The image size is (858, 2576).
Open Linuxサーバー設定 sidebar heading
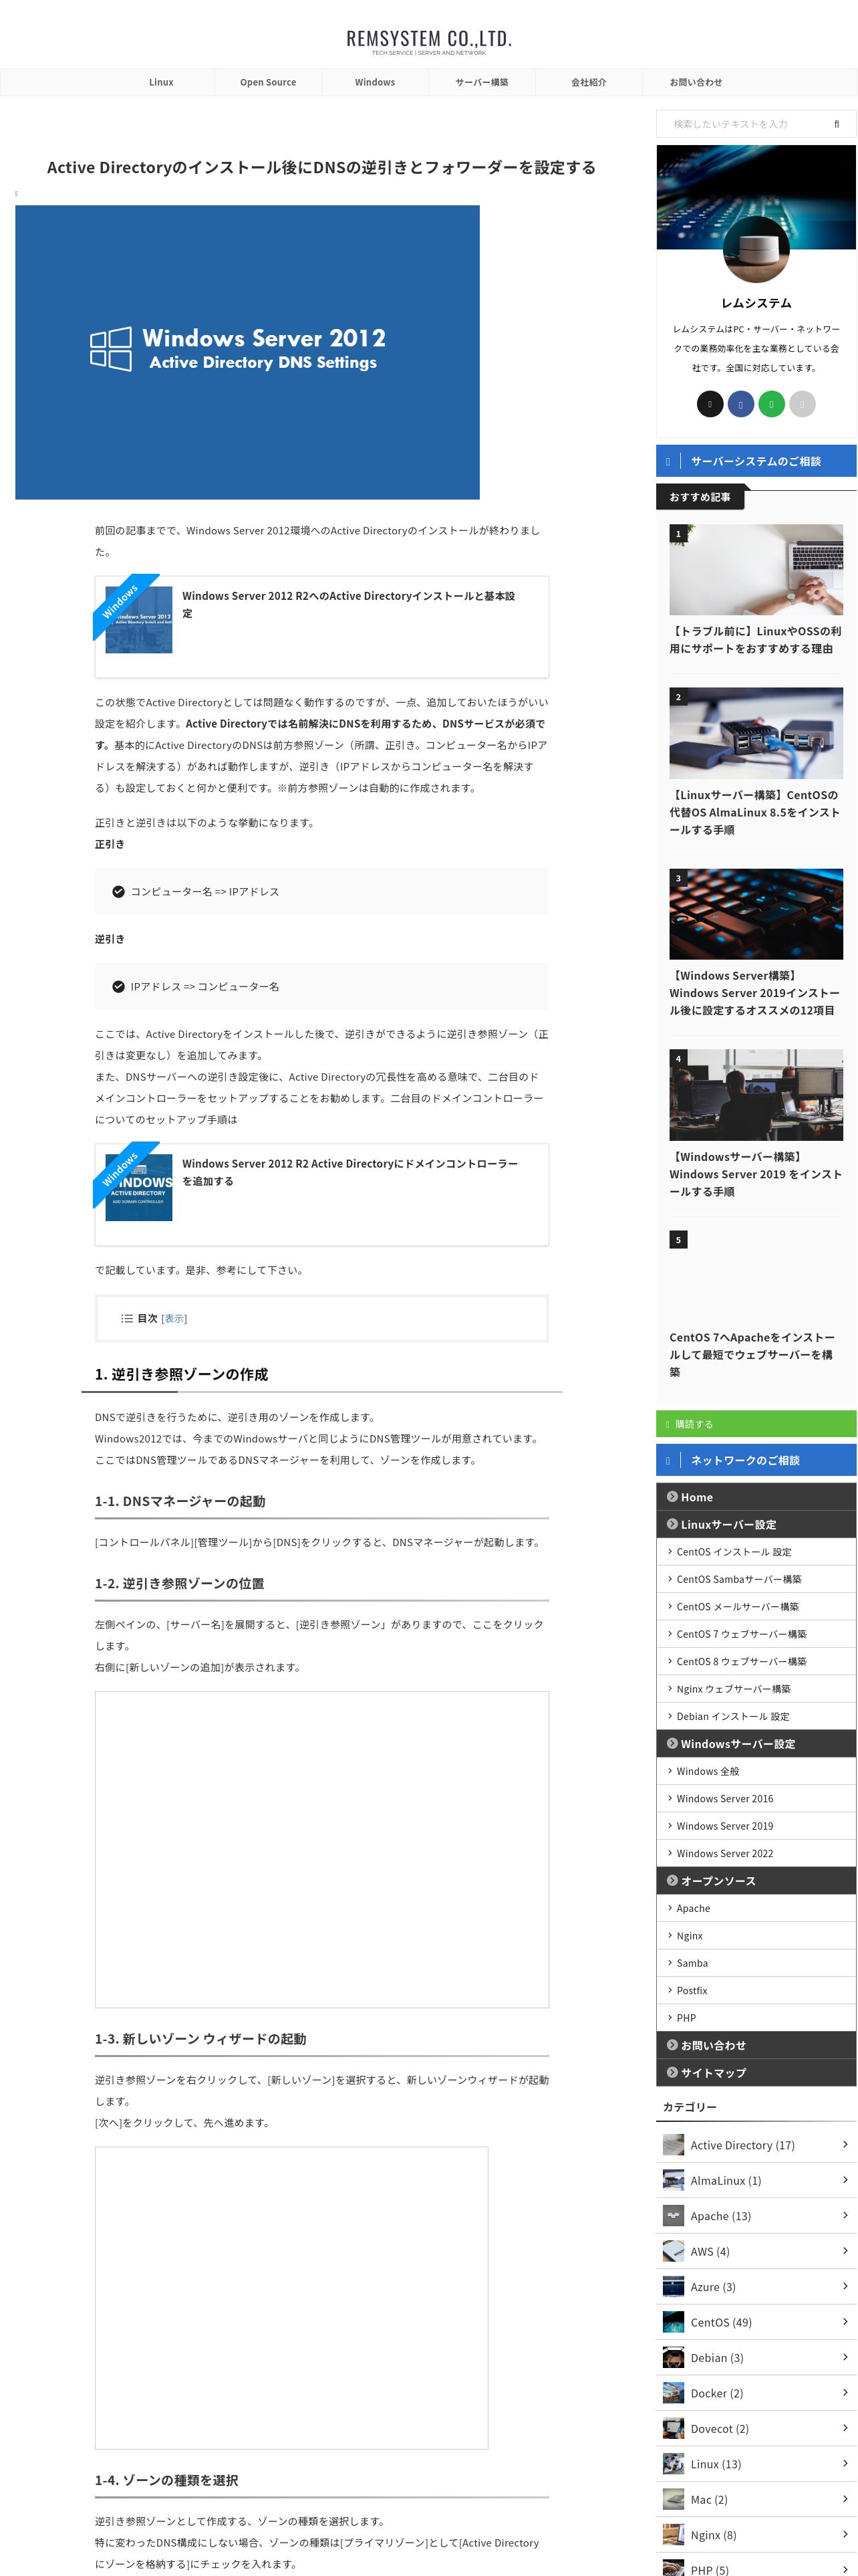click(756, 1524)
